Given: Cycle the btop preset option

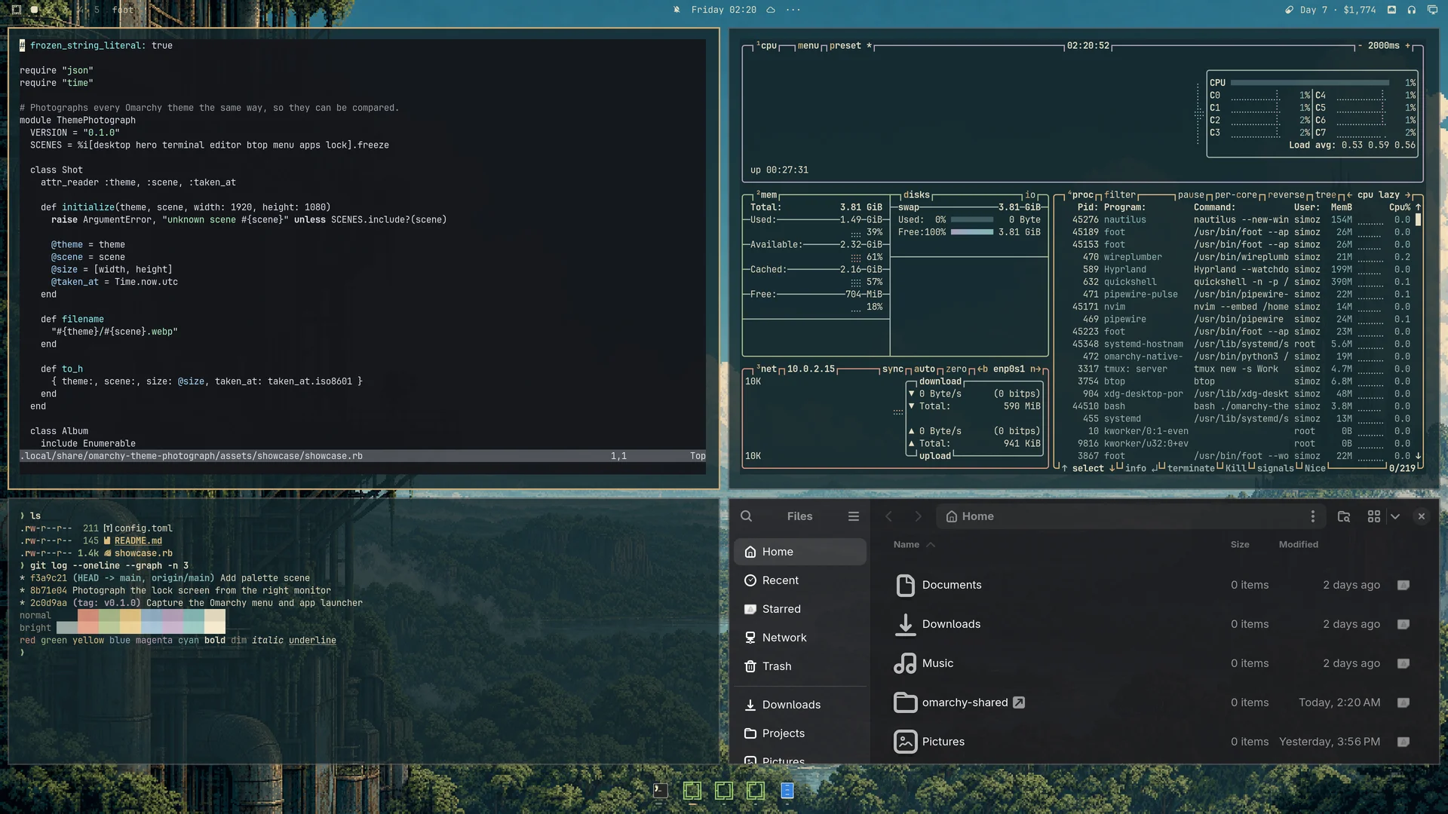Looking at the screenshot, I should [850, 46].
